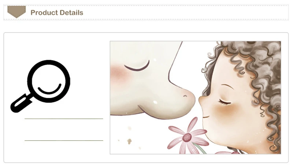Click the green stem of the daisy
The height and width of the screenshot is (168, 293).
pos(200,148)
